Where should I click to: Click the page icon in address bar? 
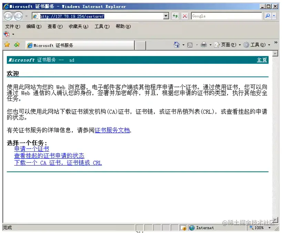click(x=35, y=16)
